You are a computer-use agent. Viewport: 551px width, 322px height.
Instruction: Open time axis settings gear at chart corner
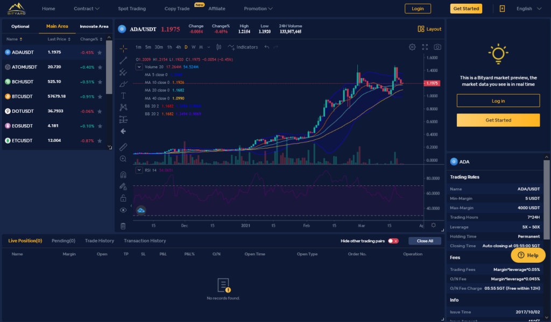(x=434, y=225)
